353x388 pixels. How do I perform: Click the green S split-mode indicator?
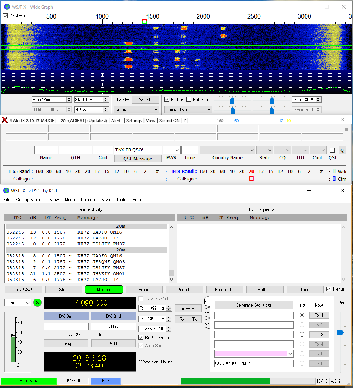[37, 303]
